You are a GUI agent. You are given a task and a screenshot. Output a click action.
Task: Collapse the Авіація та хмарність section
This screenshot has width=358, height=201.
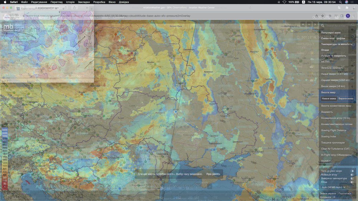tap(334, 56)
